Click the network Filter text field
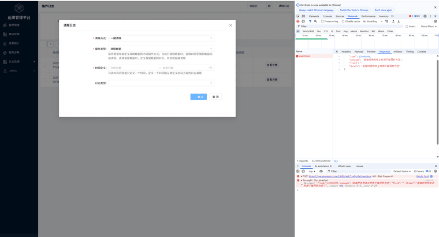Image resolution: width=439 pixels, height=237 pixels. click(350, 27)
